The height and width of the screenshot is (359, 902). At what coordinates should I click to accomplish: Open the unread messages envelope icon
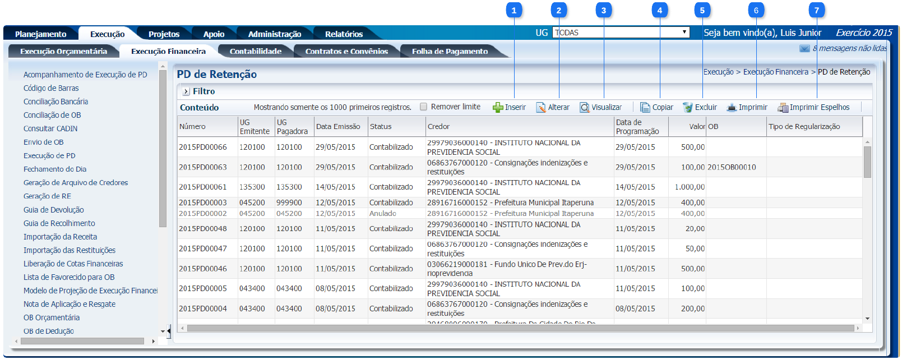click(804, 48)
